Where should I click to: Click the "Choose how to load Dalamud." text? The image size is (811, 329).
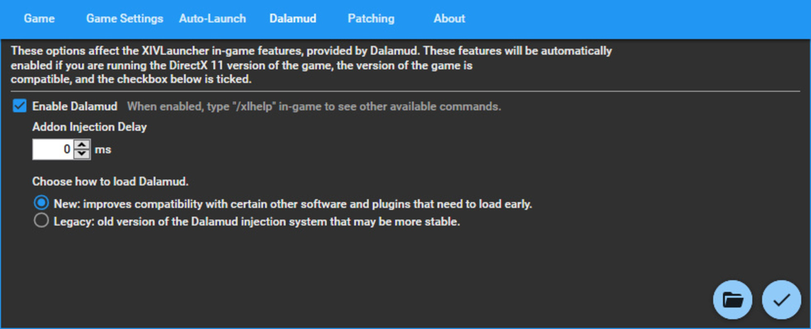point(110,181)
